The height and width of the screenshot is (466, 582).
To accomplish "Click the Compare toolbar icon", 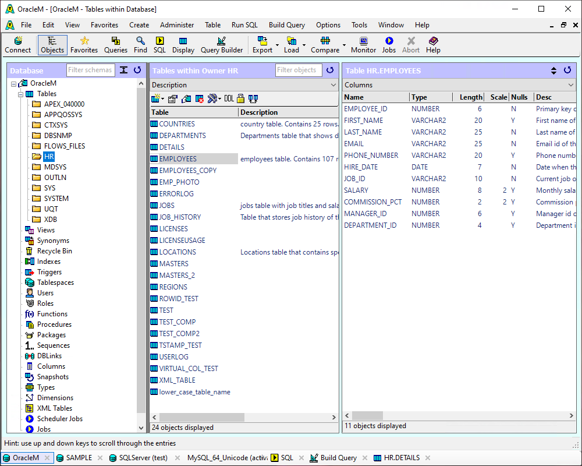I will tap(325, 45).
